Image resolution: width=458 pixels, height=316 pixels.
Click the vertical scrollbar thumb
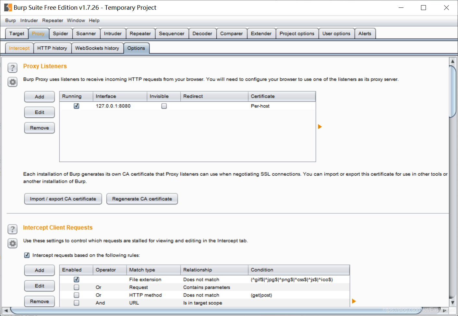click(452, 91)
